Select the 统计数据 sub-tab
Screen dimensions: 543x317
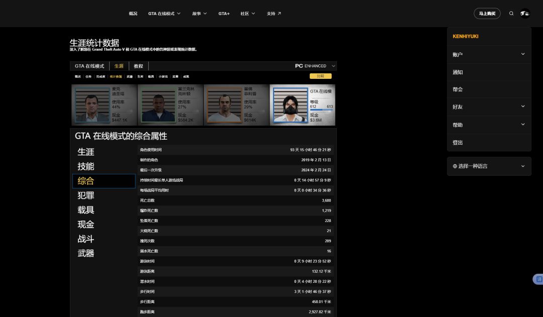click(x=116, y=76)
